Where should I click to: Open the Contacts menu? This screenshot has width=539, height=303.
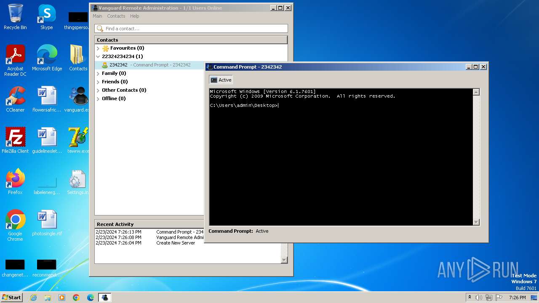click(116, 16)
